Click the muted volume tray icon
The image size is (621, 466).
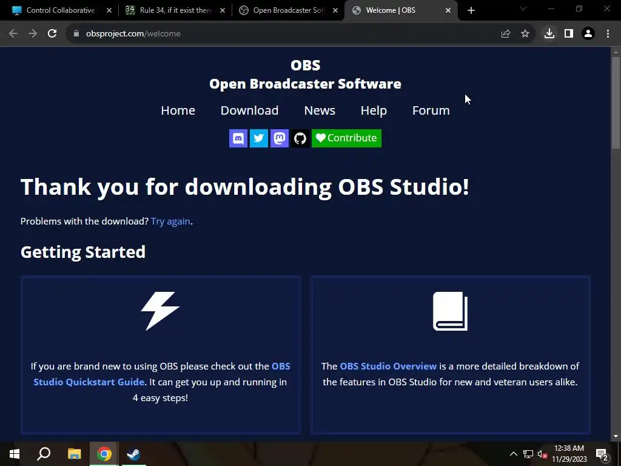click(542, 454)
